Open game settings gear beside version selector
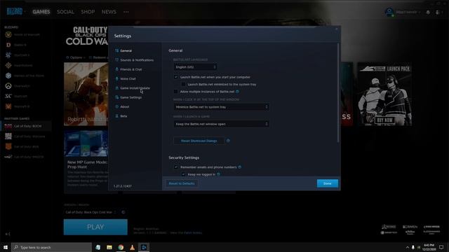The image size is (449, 252). 123,212
